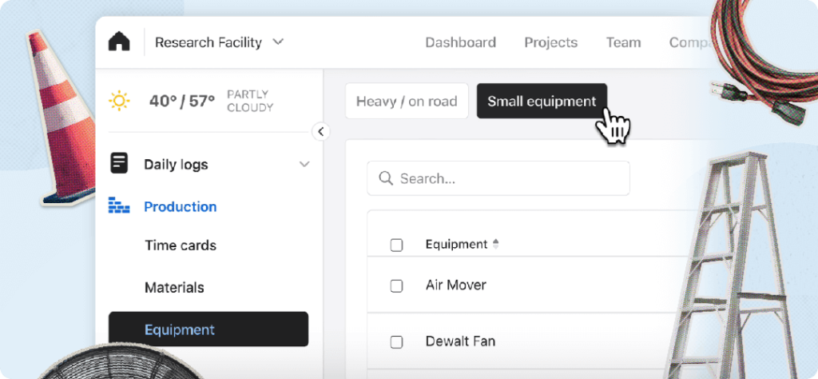
Task: Sort by the Equipment column arrow icon
Action: point(496,244)
